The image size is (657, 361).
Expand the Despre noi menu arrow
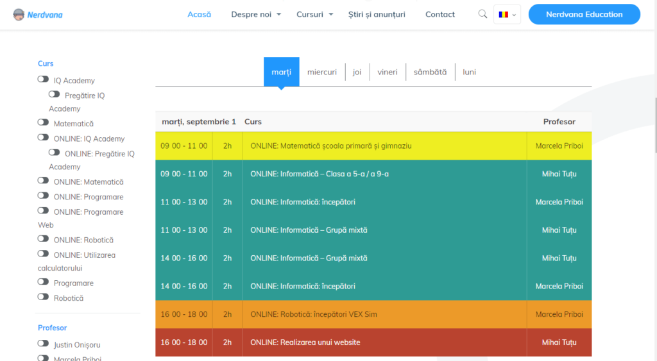pos(278,14)
